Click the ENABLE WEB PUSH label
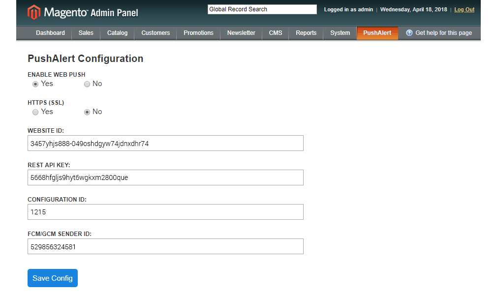Image resolution: width=497 pixels, height=295 pixels. tap(57, 75)
